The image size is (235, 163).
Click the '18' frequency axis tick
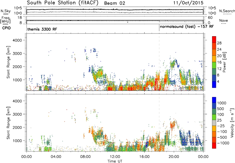20,18
